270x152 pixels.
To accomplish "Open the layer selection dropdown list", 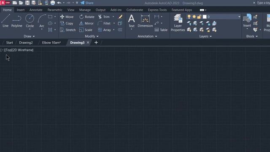I will click(x=239, y=17).
